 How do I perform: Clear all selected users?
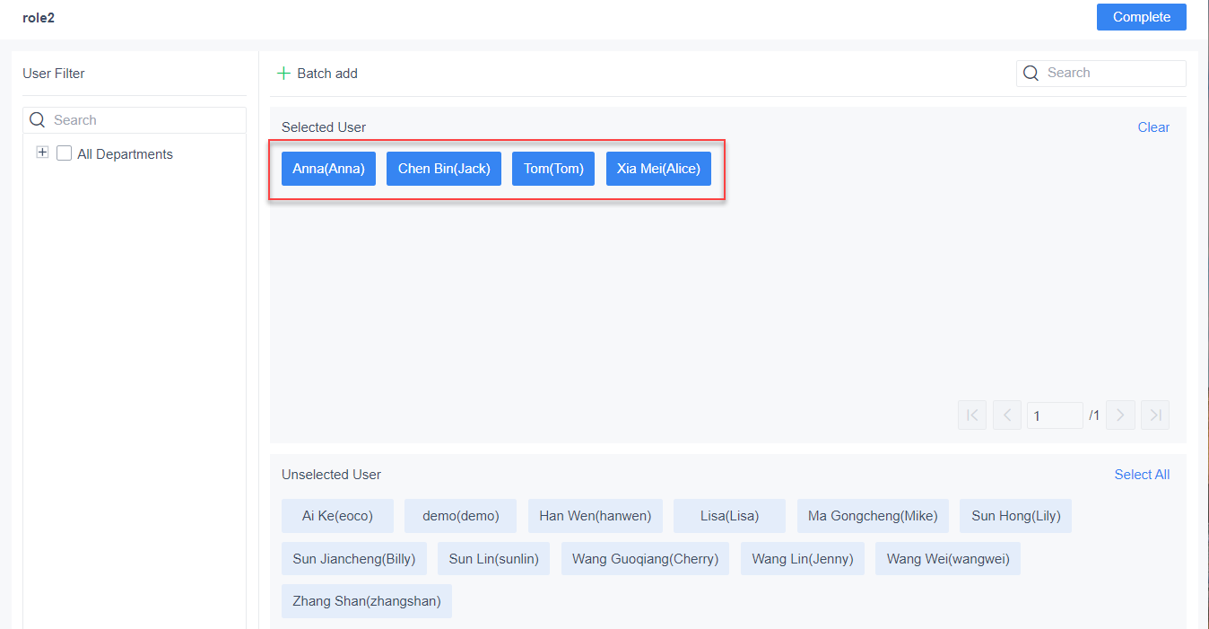click(1153, 127)
